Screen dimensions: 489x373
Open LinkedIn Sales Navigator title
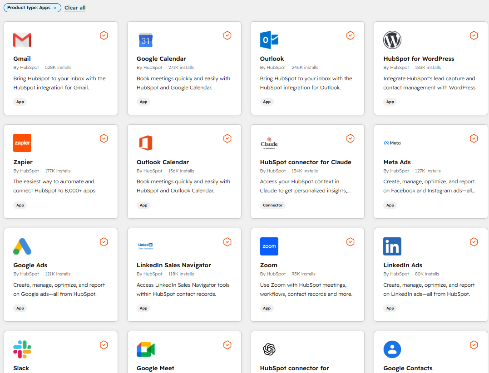(x=174, y=265)
